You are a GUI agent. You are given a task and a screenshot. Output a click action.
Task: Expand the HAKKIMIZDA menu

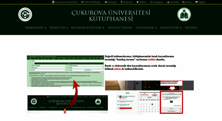tap(35, 28)
